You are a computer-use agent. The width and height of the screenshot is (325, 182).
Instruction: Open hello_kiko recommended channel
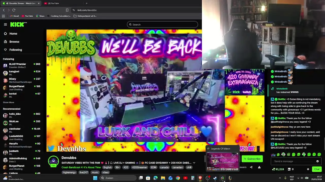click(x=22, y=115)
